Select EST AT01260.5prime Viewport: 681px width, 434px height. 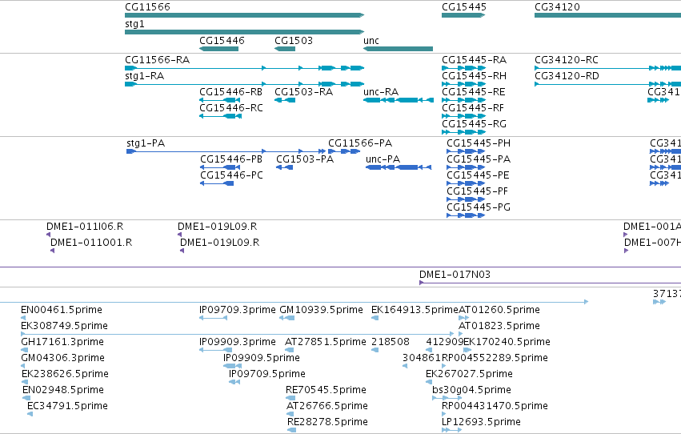(x=499, y=310)
